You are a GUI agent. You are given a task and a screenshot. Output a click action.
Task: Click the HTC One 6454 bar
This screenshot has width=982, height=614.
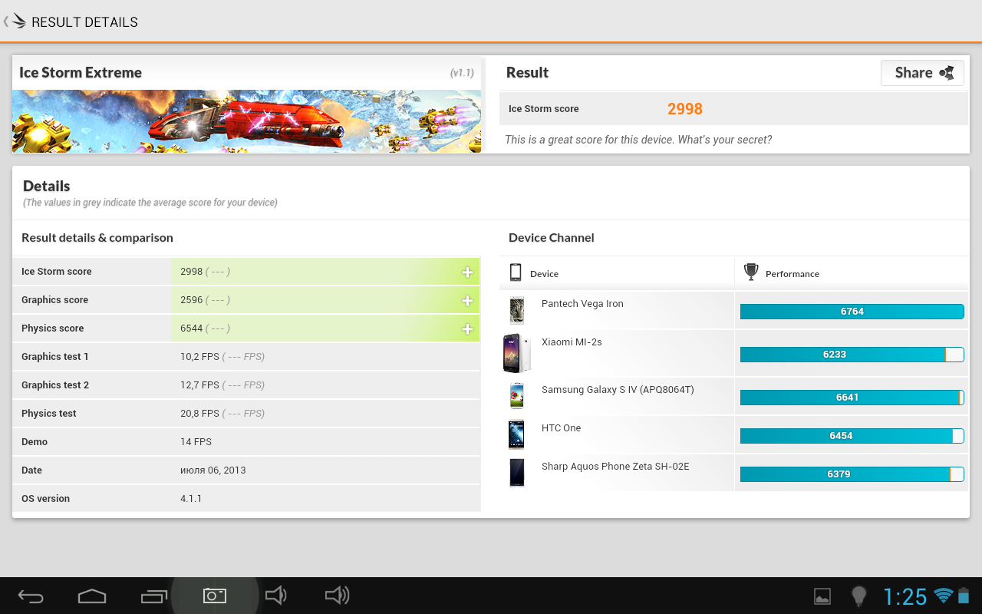pos(852,436)
